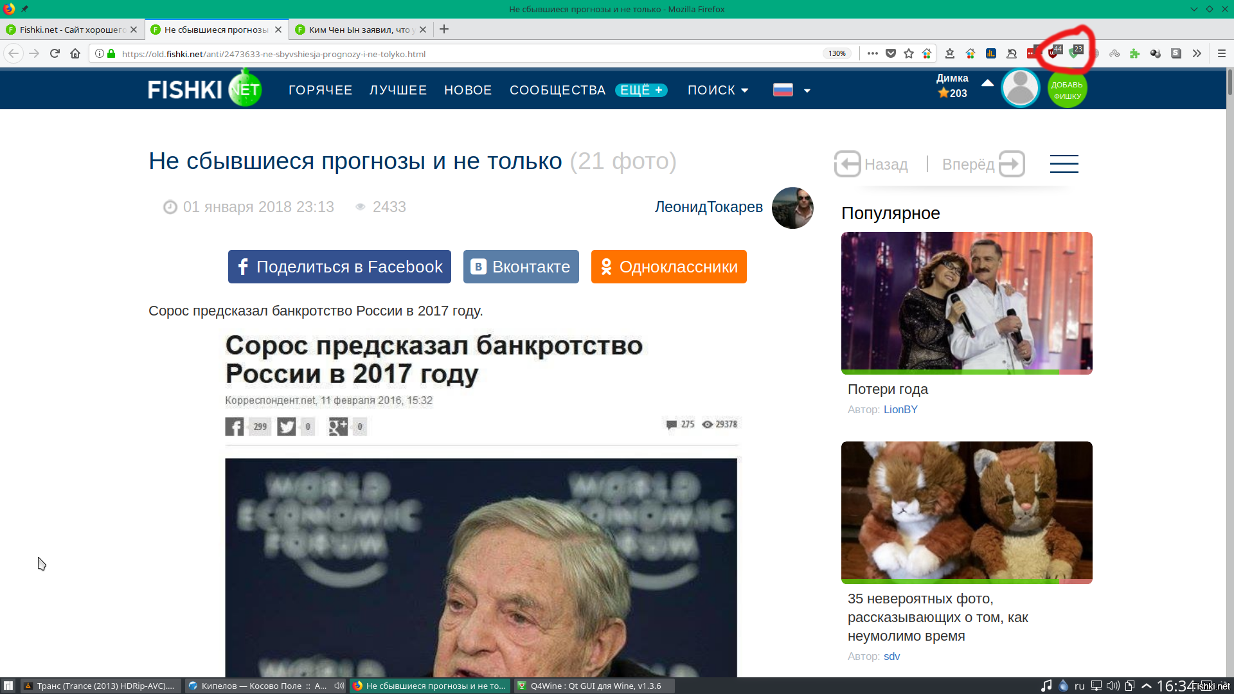Open a new browser tab
The width and height of the screenshot is (1234, 694).
point(444,29)
